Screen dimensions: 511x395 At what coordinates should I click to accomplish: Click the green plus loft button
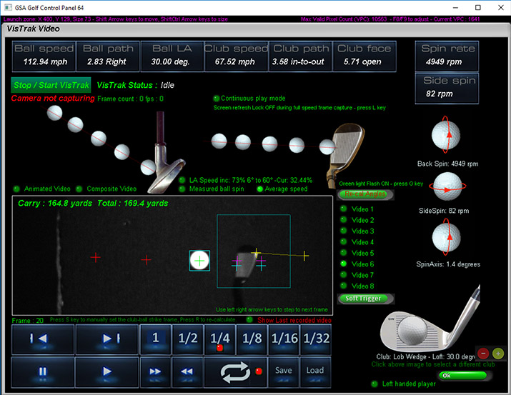click(x=499, y=354)
